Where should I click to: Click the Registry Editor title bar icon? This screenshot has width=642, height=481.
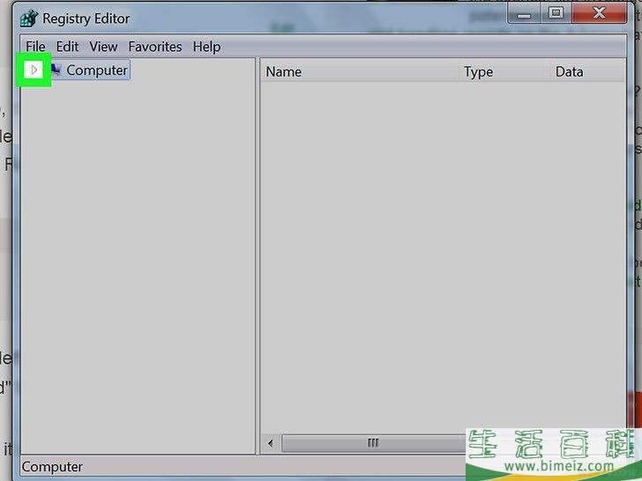click(29, 18)
